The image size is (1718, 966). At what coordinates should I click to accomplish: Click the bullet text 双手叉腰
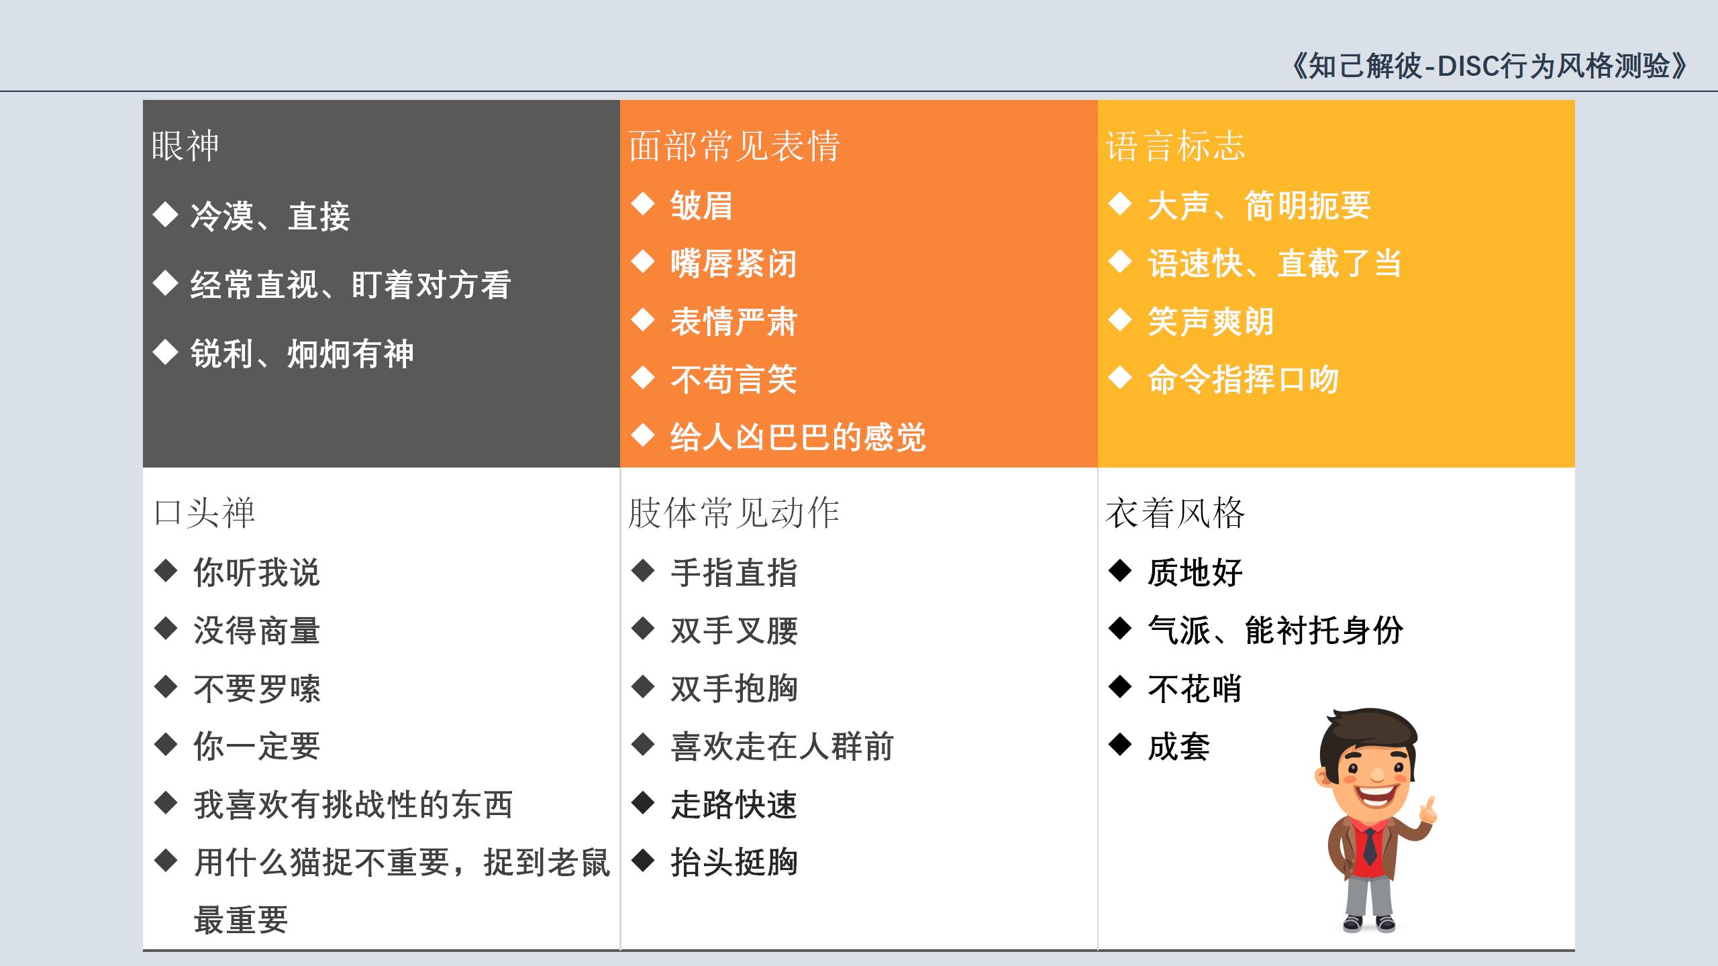[734, 631]
